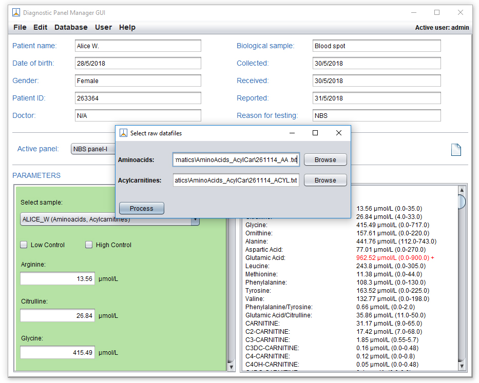Browse for the Aminoacids data file
This screenshot has width=479, height=383.
325,160
